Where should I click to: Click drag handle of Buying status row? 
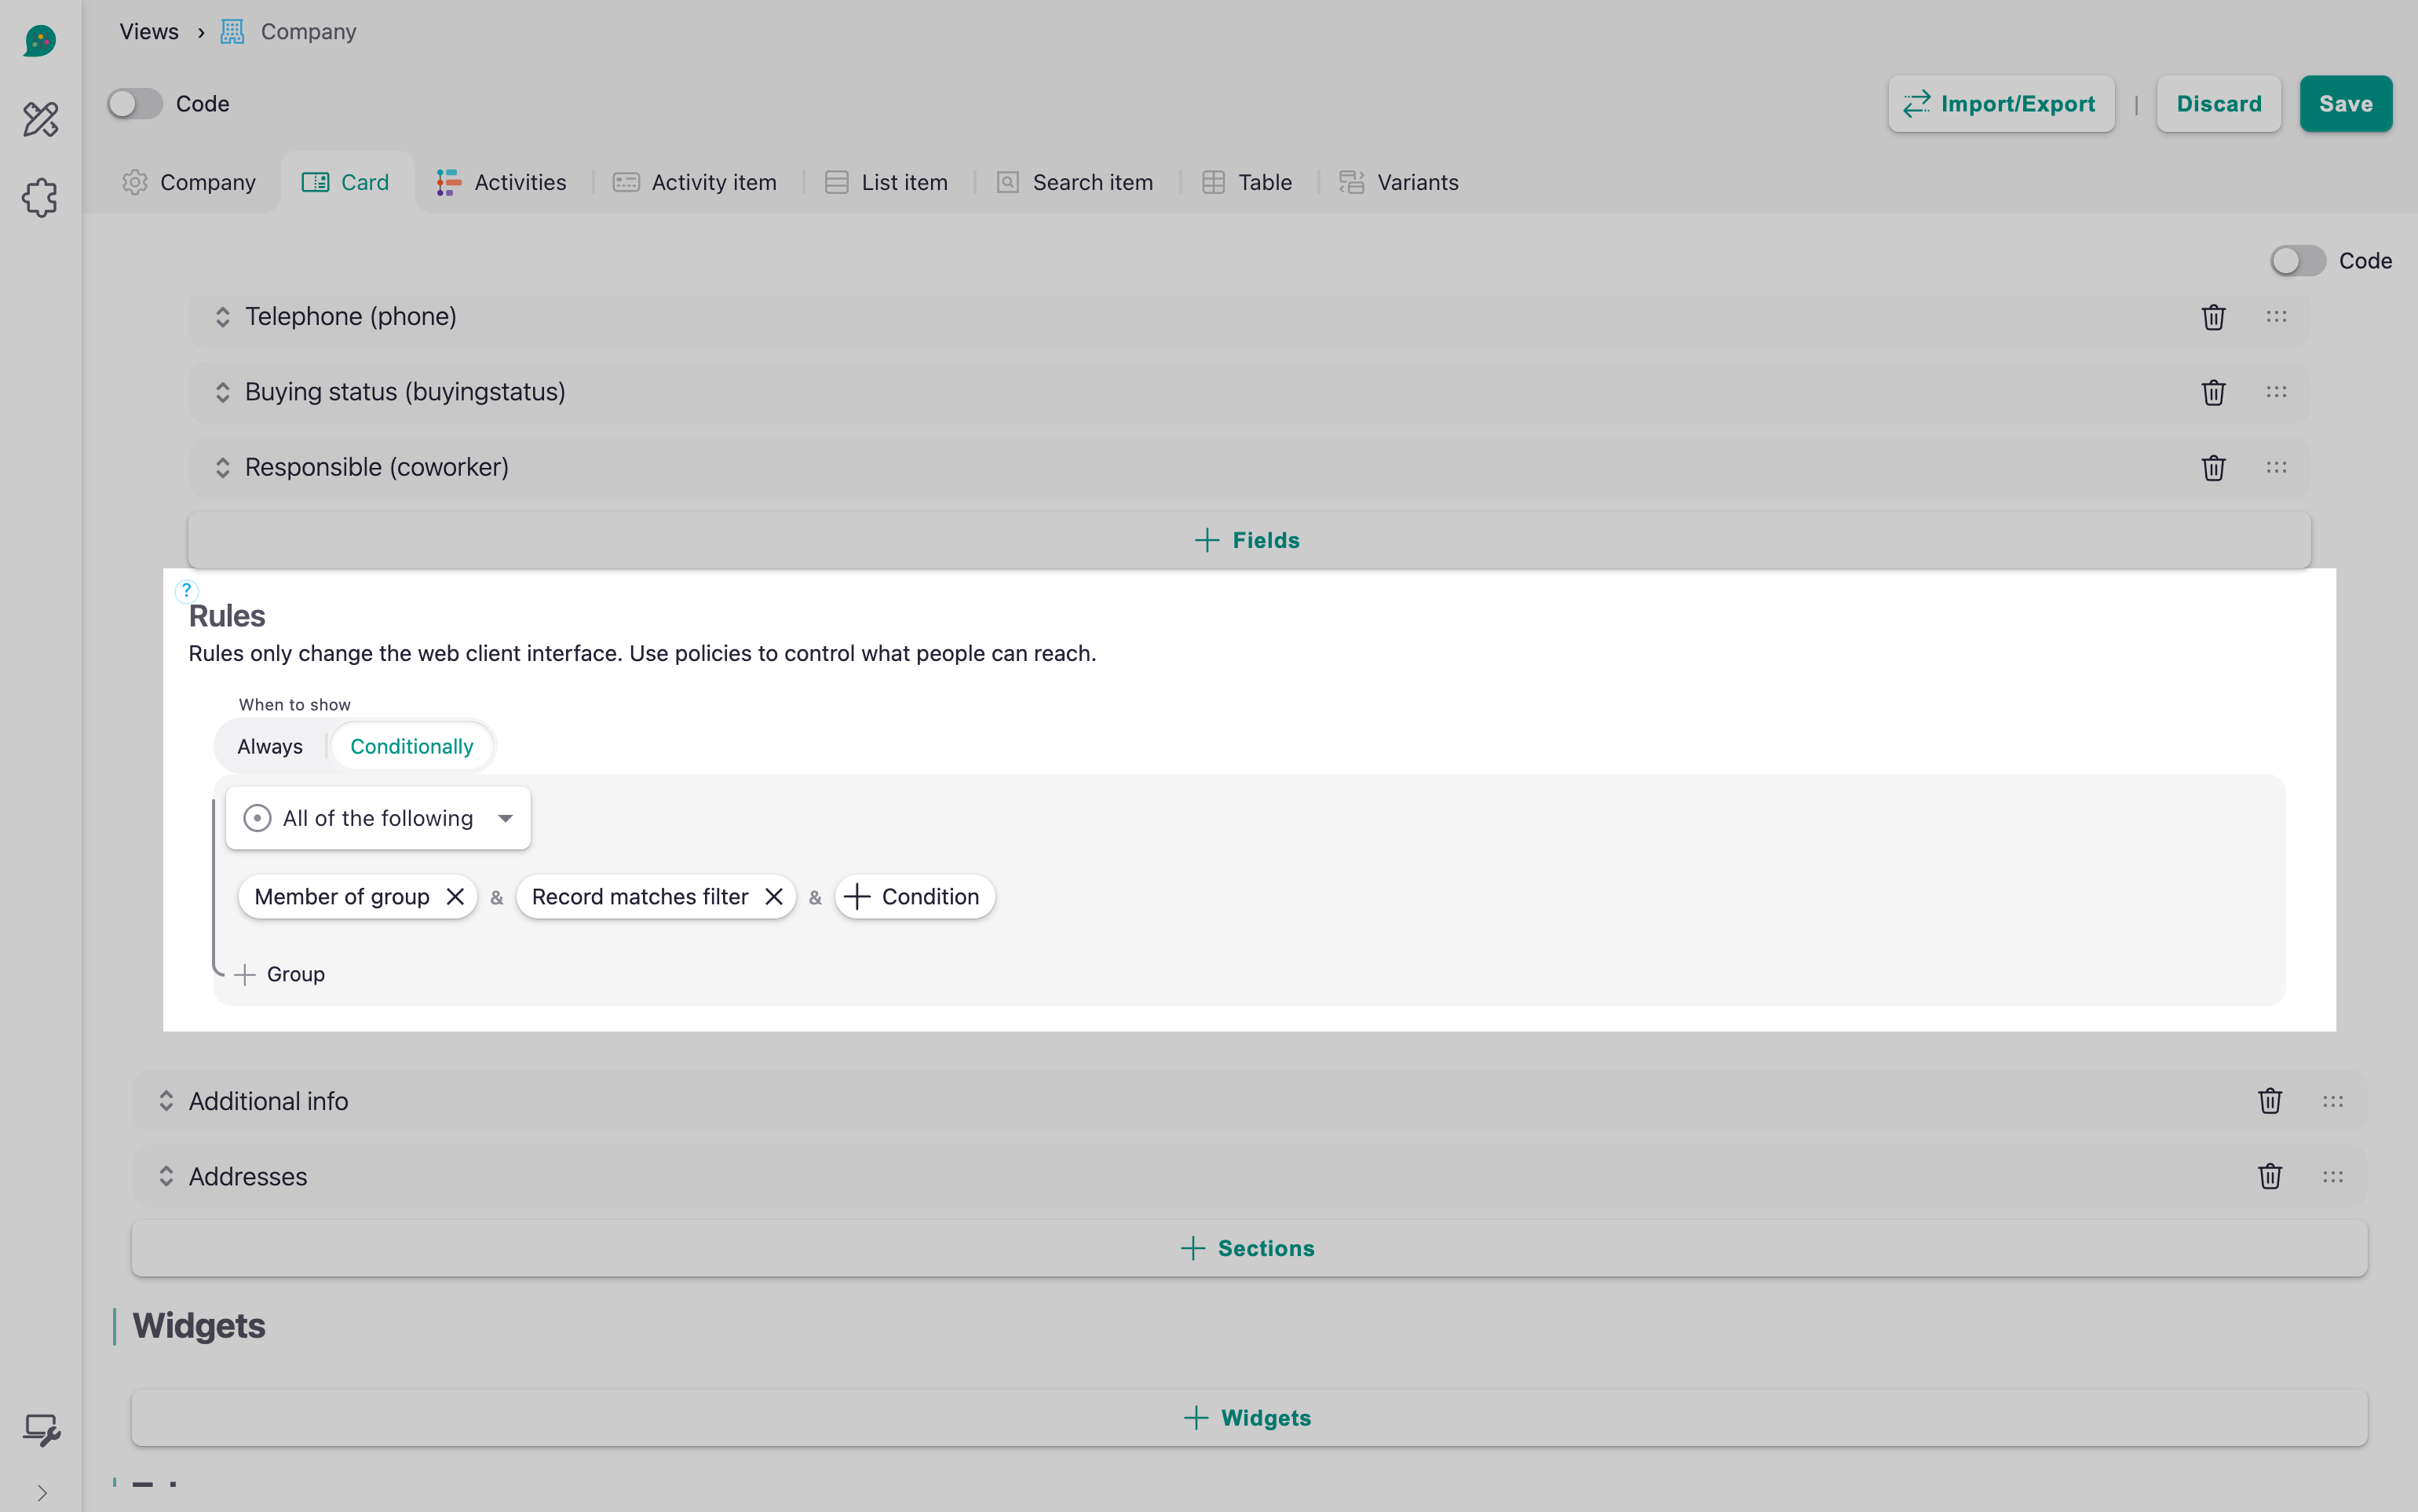point(2276,392)
